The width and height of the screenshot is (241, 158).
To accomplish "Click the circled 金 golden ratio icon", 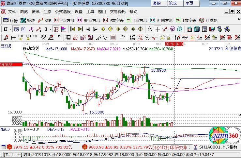I will [162, 38].
